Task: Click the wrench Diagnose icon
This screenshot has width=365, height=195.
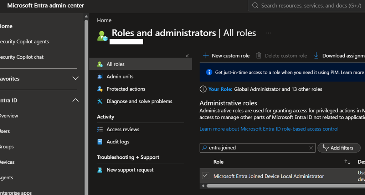Action: 100,101
